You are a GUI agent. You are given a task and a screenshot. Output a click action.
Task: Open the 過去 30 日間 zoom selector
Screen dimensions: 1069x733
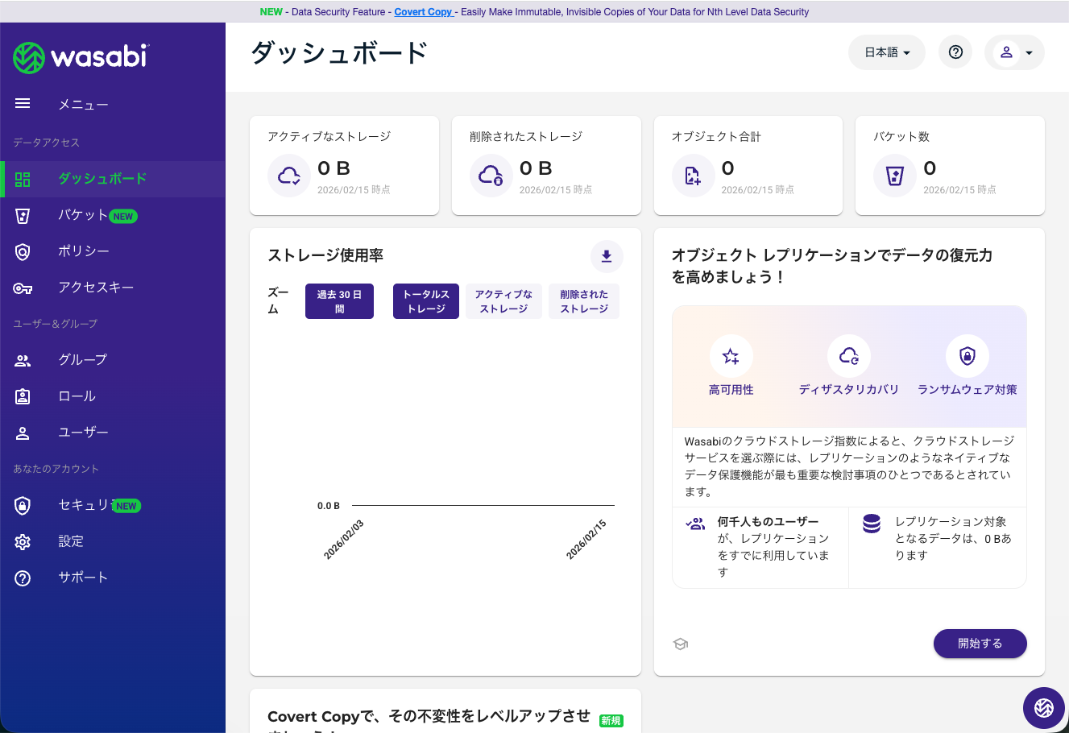(x=339, y=301)
